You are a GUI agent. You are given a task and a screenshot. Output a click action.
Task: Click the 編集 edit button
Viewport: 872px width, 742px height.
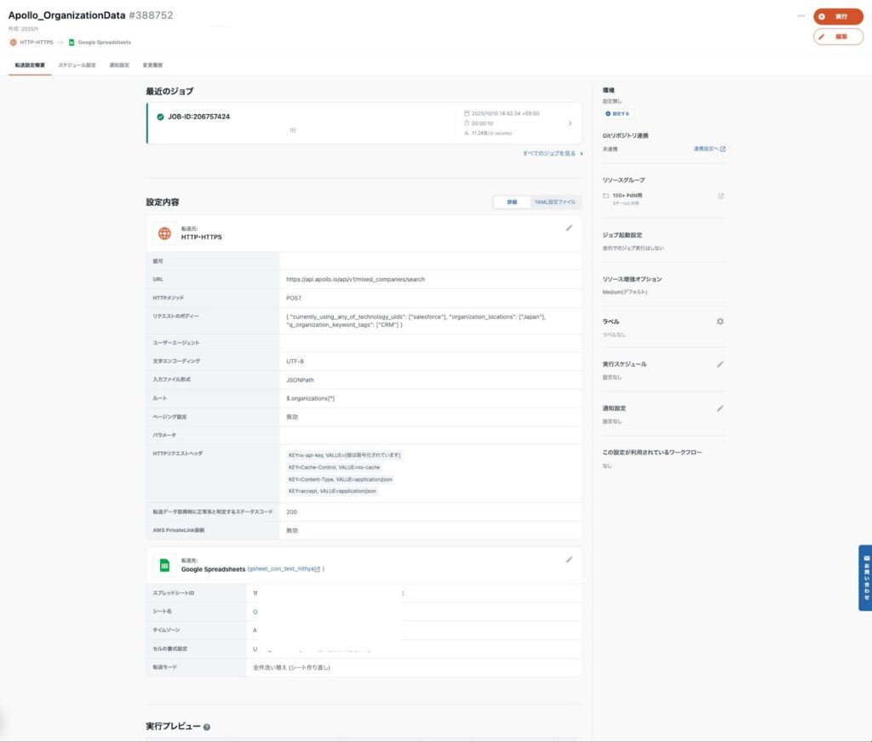838,37
